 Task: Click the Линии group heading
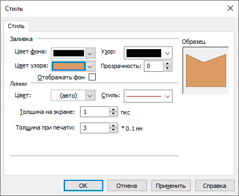(x=18, y=84)
